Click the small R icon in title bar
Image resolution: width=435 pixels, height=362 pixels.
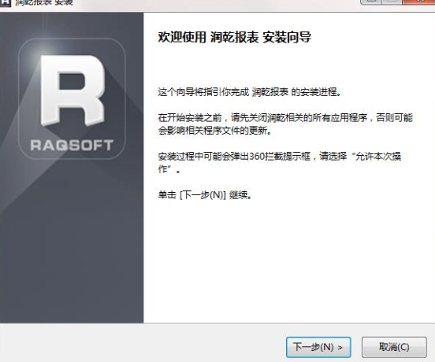pos(5,2)
